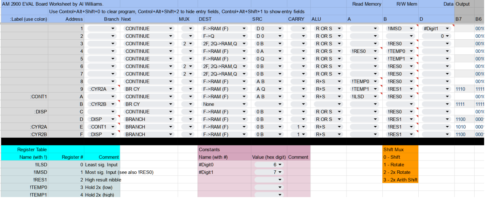
Task: Select the !TEMP0 register name cell
Action: point(24,187)
